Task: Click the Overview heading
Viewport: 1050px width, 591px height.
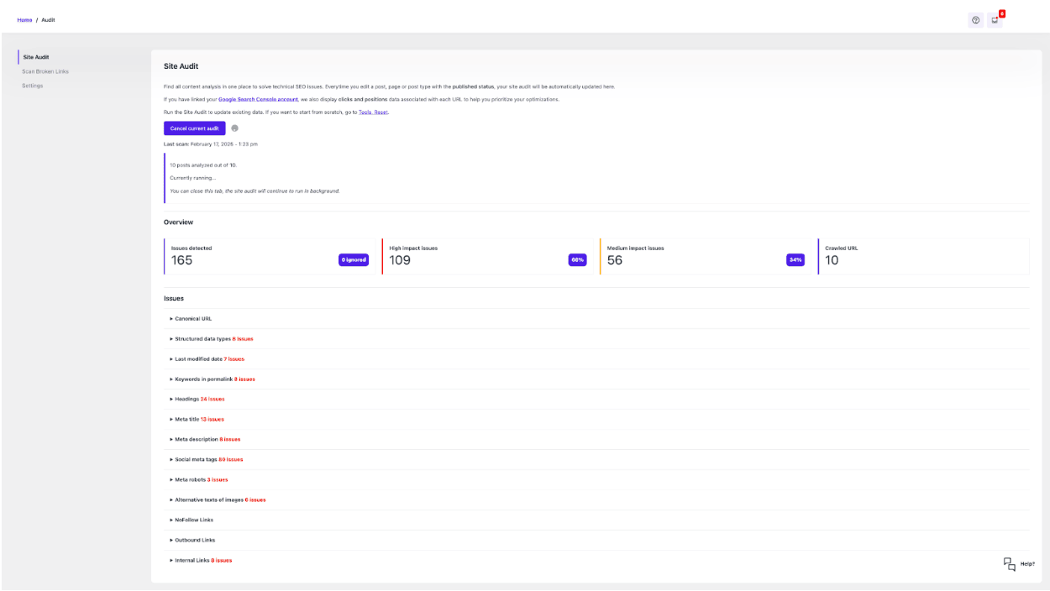Action: (178, 222)
